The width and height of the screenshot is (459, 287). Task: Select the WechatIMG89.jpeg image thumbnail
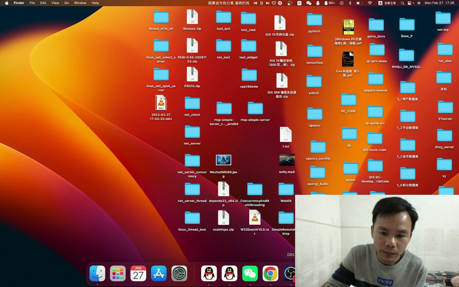(x=223, y=160)
